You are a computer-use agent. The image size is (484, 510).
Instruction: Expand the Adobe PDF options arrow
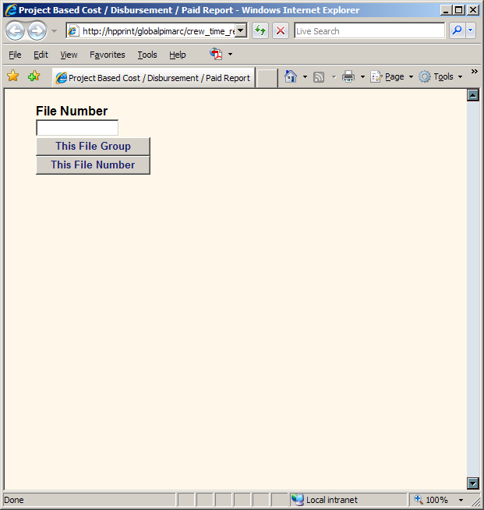tap(230, 54)
